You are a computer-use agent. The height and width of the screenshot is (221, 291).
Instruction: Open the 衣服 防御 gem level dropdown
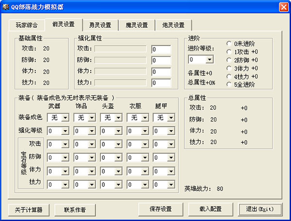(x=138, y=157)
